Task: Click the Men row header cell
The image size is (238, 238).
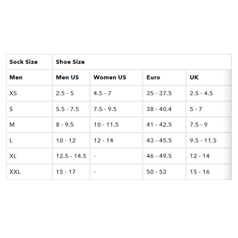Action: point(16,78)
